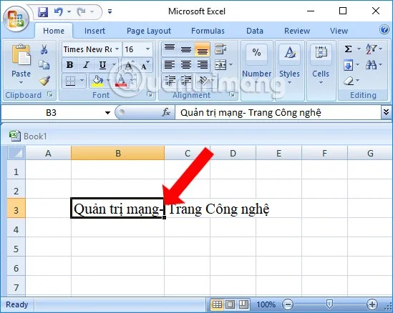This screenshot has height=313, width=393.
Task: Click the Insert Function fx icon
Action: click(166, 113)
